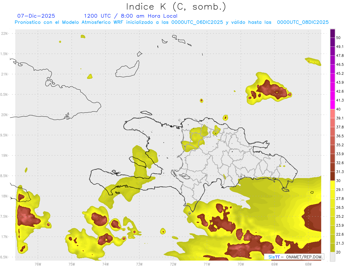The image size is (346, 268).
Task: Click the colorbar value "35.2"
Action: 340,145
